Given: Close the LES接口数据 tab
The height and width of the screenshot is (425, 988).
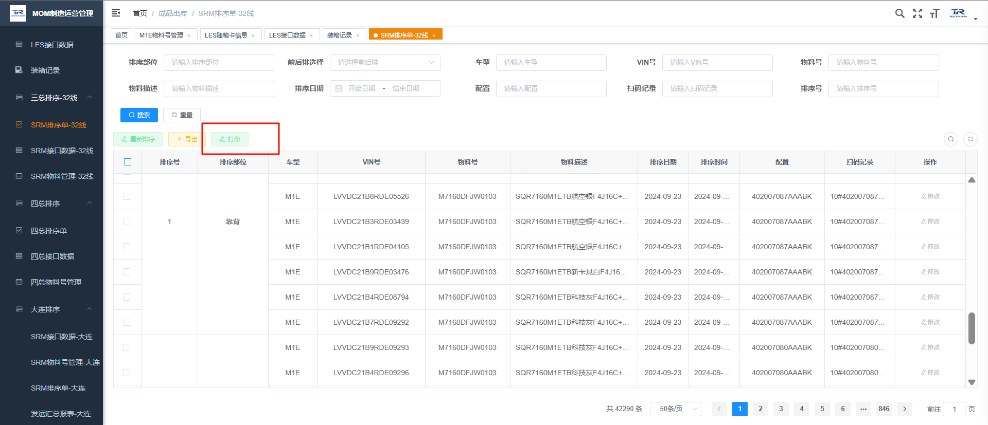Looking at the screenshot, I should [311, 35].
